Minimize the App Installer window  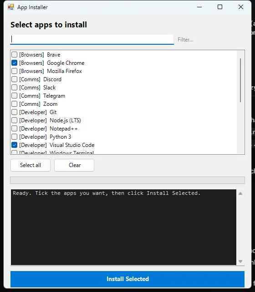pos(199,7)
